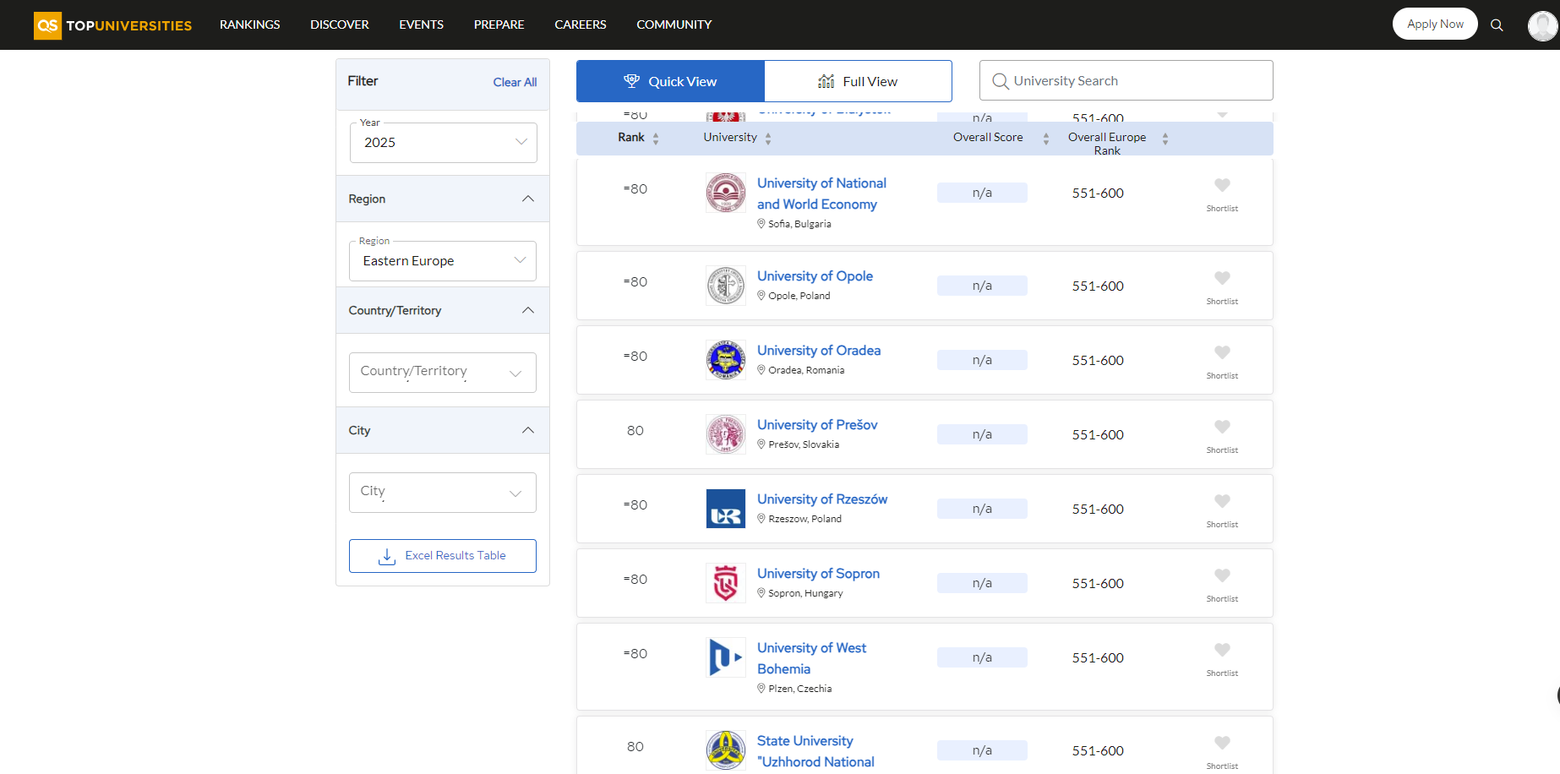Click the University of Rzeszów logo
1560x774 pixels.
tap(726, 509)
